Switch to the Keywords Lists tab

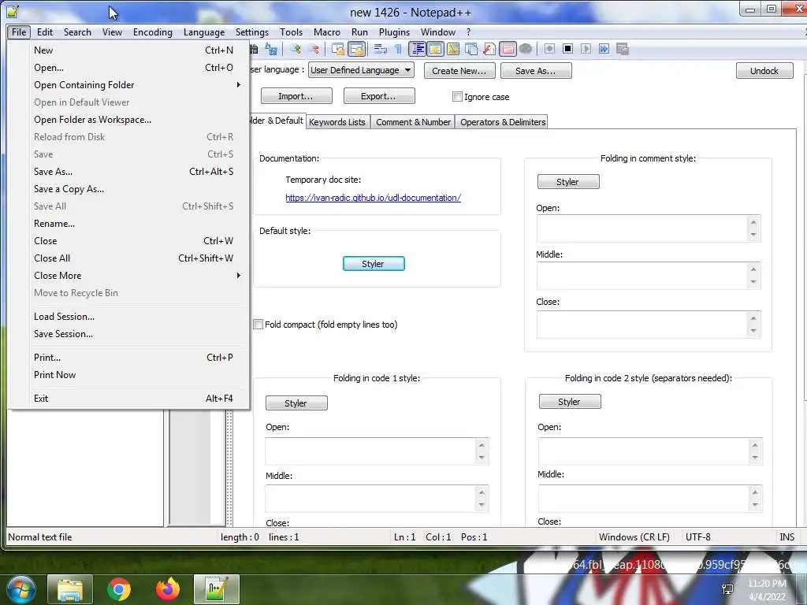(x=337, y=122)
